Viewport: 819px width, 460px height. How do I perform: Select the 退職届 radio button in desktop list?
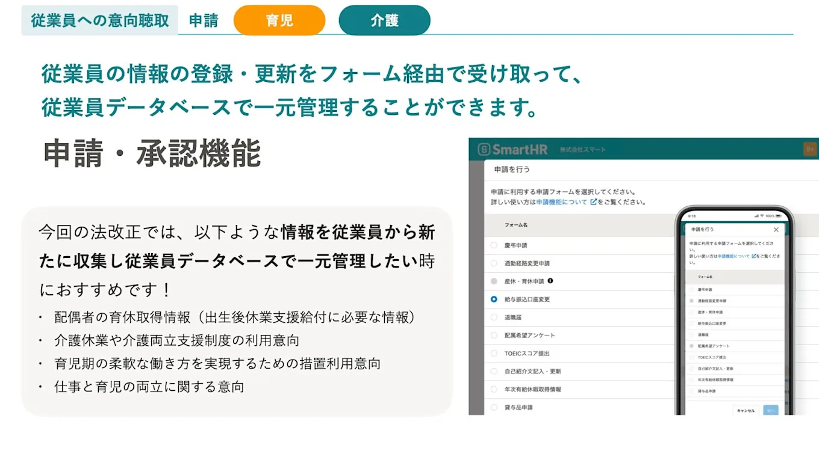click(494, 317)
